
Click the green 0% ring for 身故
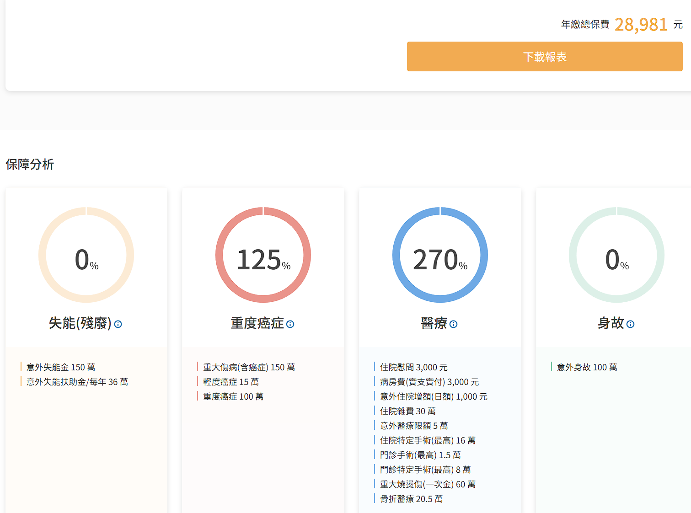pos(616,255)
